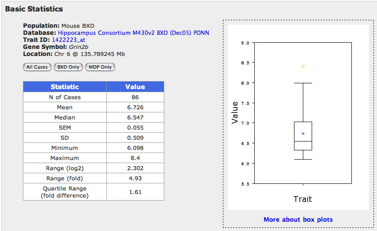Image resolution: width=377 pixels, height=231 pixels.
Task: Click the Basic Statistics heading
Action: 34,9
